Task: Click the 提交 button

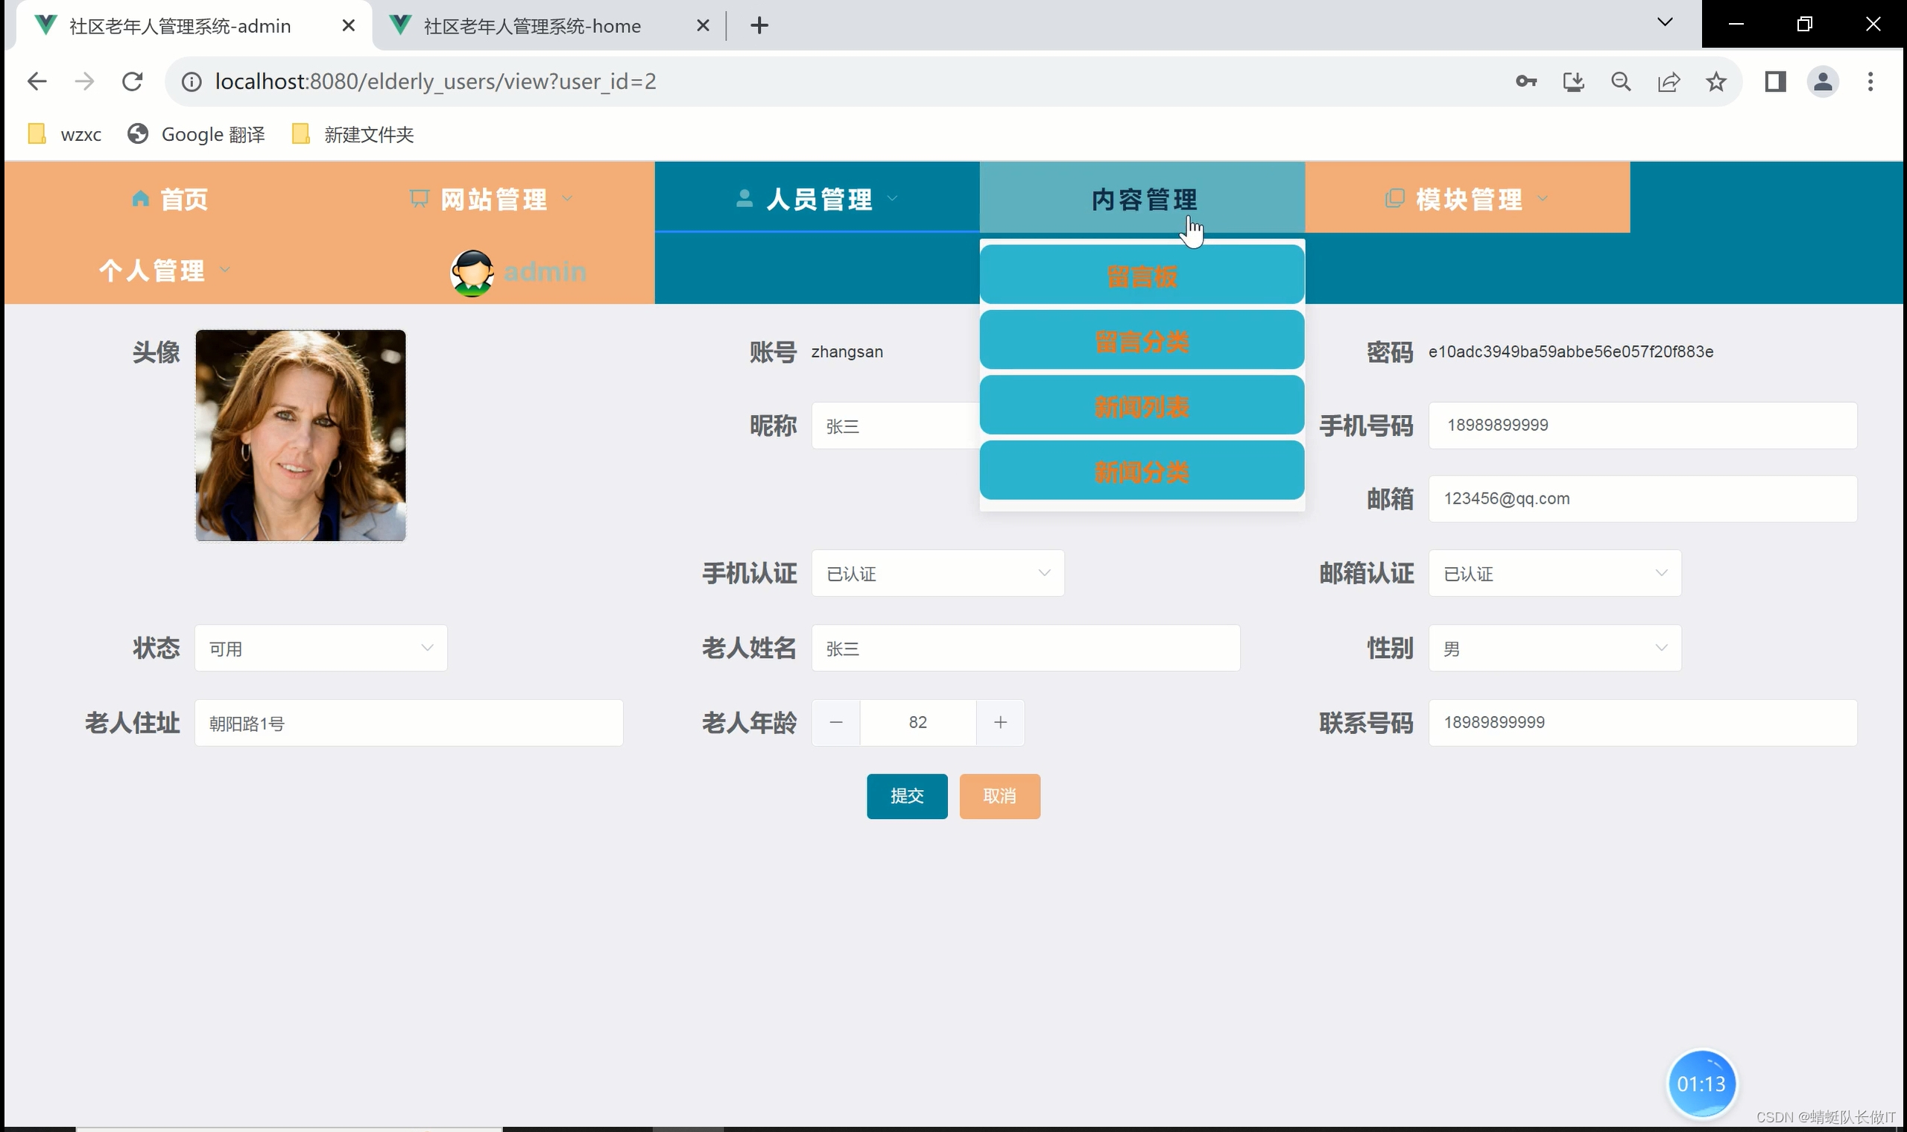Action: point(906,797)
